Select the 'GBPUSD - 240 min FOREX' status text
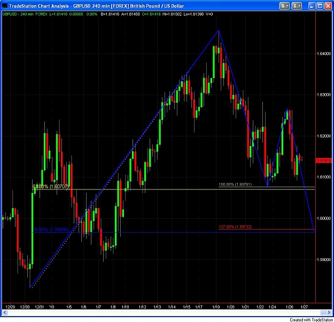 pyautogui.click(x=25, y=14)
